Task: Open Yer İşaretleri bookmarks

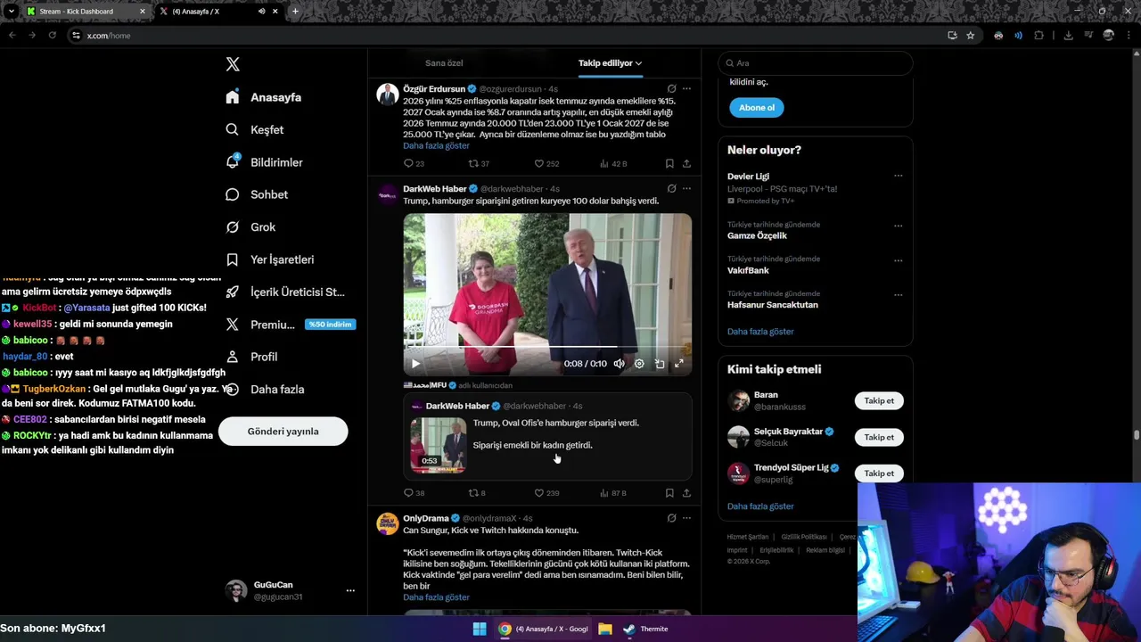Action: click(x=270, y=259)
